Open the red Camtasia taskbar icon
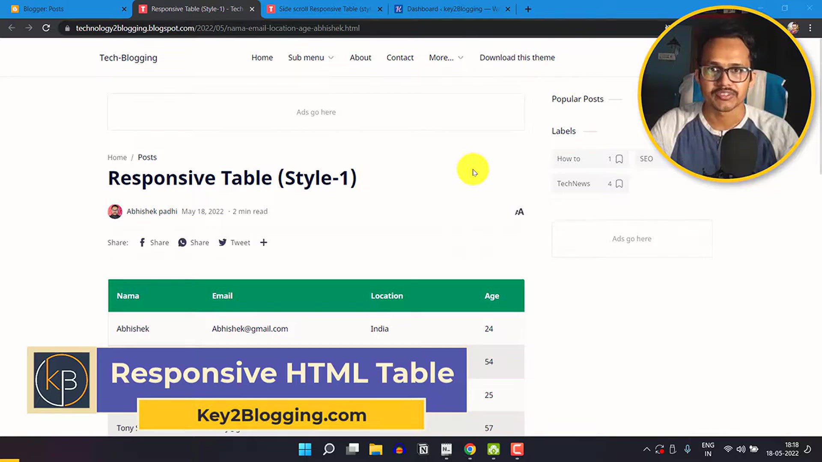Viewport: 822px width, 462px height. point(517,449)
